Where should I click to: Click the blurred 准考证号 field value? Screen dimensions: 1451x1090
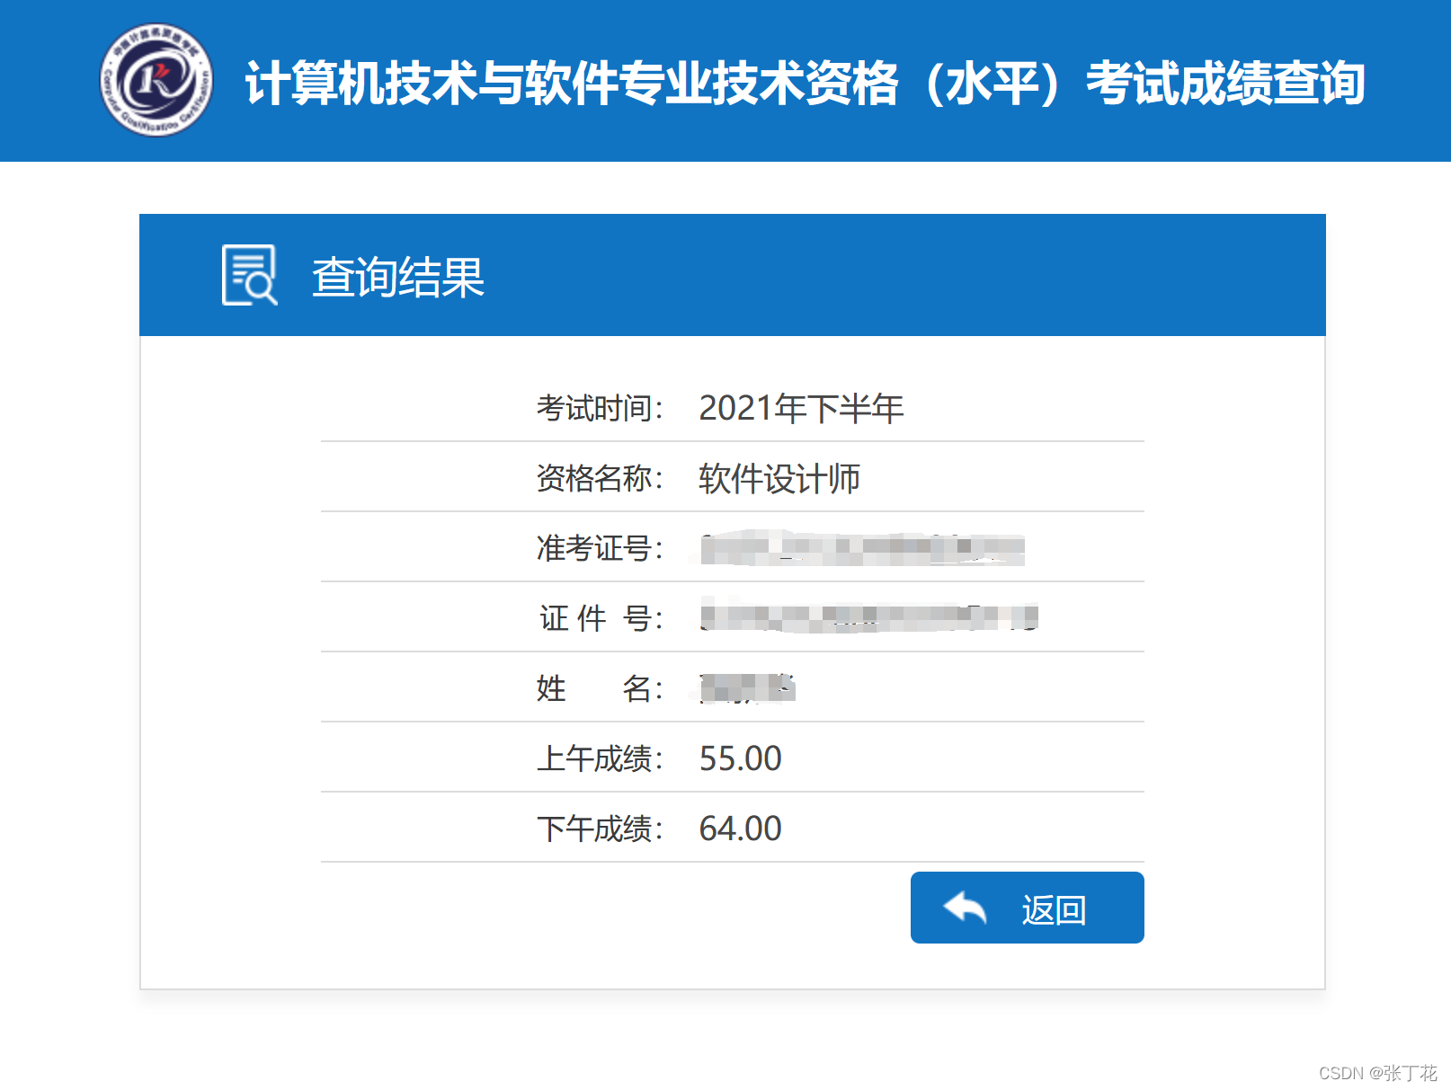coord(860,548)
